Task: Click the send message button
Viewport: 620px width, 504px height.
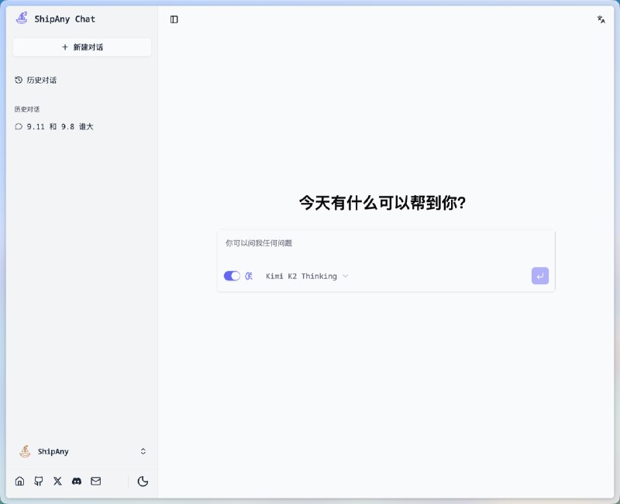Action: tap(539, 276)
